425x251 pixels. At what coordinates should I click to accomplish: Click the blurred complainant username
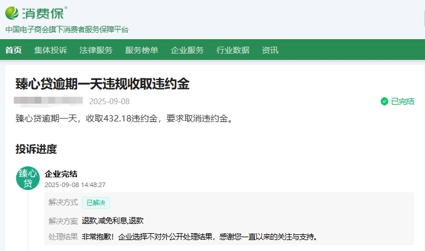[x=48, y=101]
